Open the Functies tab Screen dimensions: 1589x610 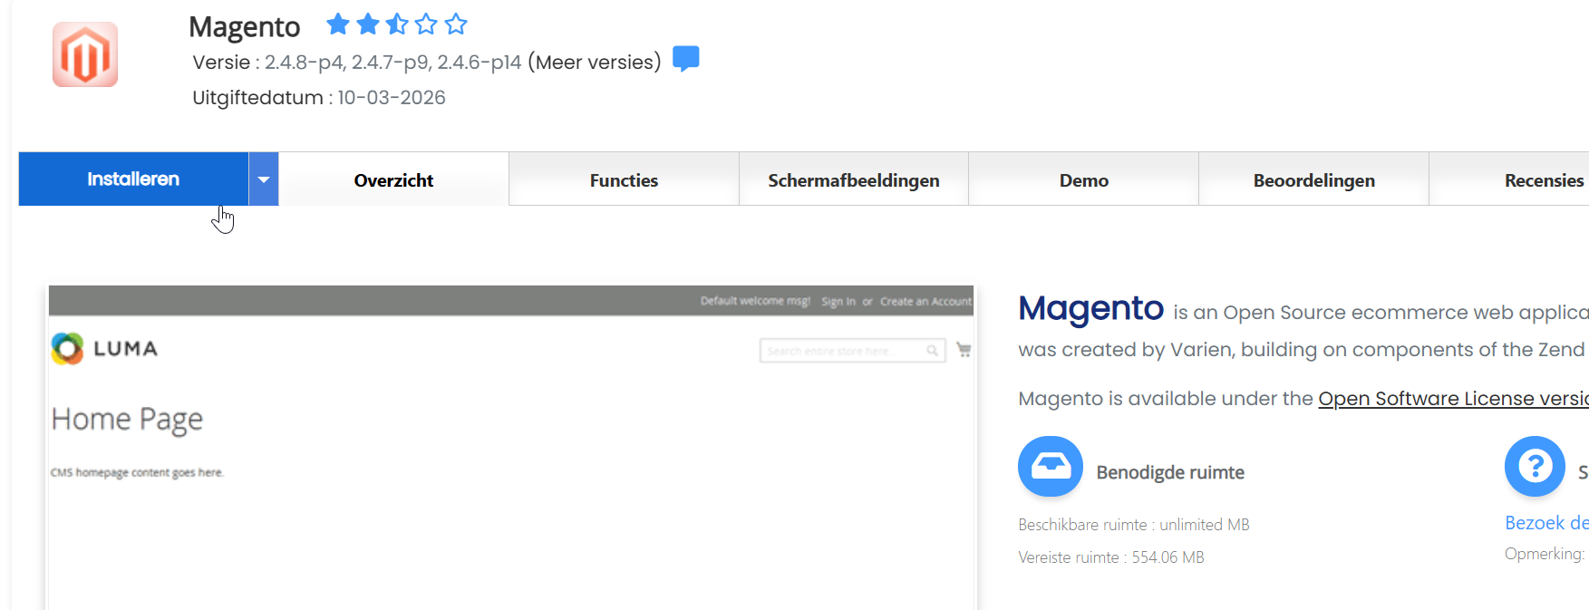coord(624,179)
